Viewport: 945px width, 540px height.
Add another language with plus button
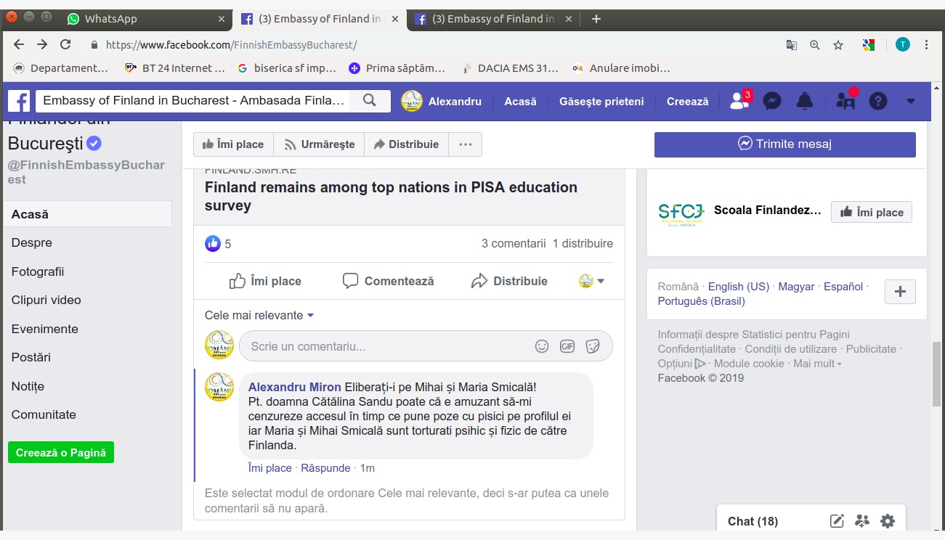coord(900,292)
